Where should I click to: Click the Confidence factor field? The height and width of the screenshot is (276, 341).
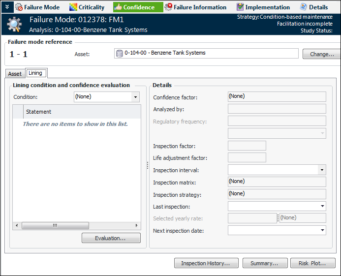(x=277, y=96)
